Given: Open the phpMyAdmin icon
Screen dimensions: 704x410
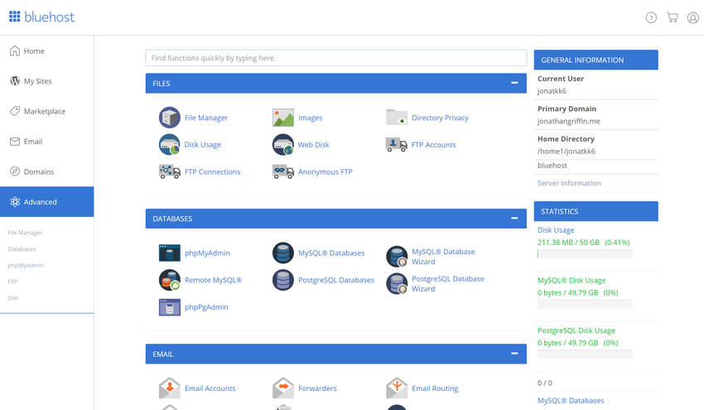Looking at the screenshot, I should coord(169,253).
